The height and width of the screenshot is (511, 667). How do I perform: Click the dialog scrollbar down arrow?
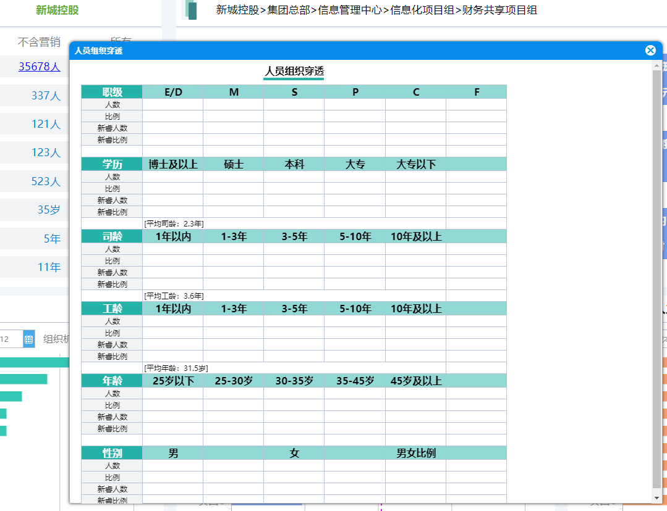(x=656, y=498)
